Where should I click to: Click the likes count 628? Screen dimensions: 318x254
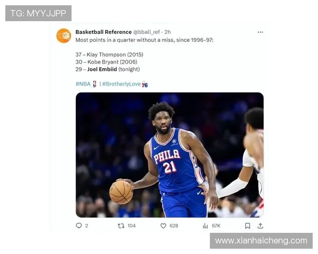pyautogui.click(x=174, y=225)
